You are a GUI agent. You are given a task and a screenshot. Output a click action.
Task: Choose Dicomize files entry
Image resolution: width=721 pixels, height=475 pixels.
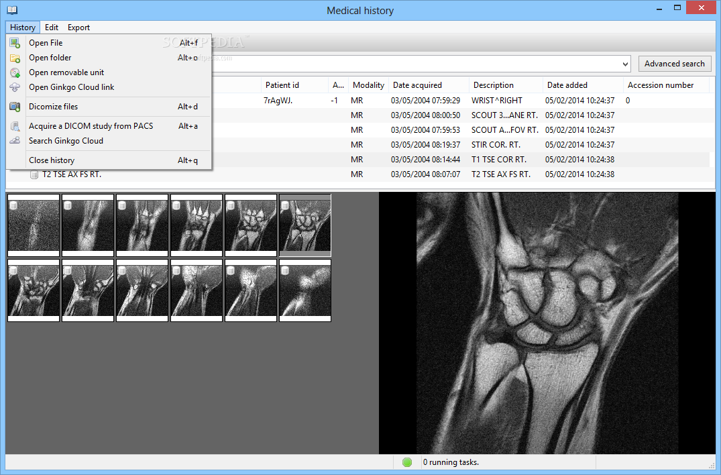click(x=109, y=106)
